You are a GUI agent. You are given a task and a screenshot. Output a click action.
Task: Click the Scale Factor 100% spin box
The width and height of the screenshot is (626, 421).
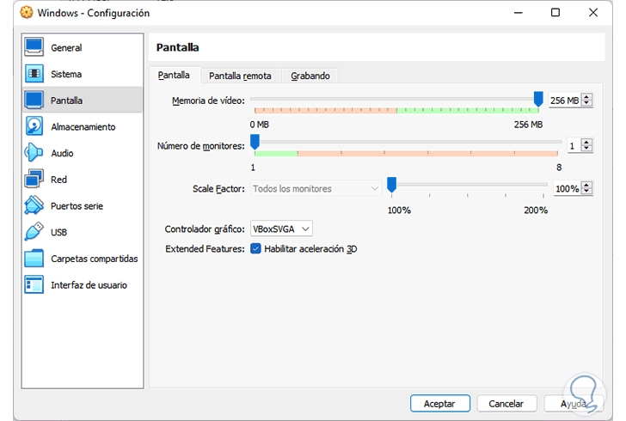[566, 188]
